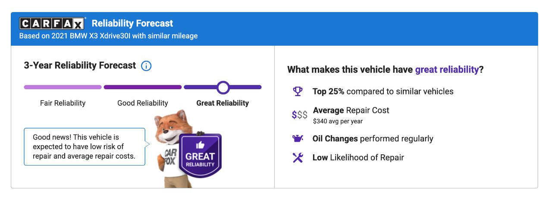Select the Great Reliability label

(x=223, y=103)
